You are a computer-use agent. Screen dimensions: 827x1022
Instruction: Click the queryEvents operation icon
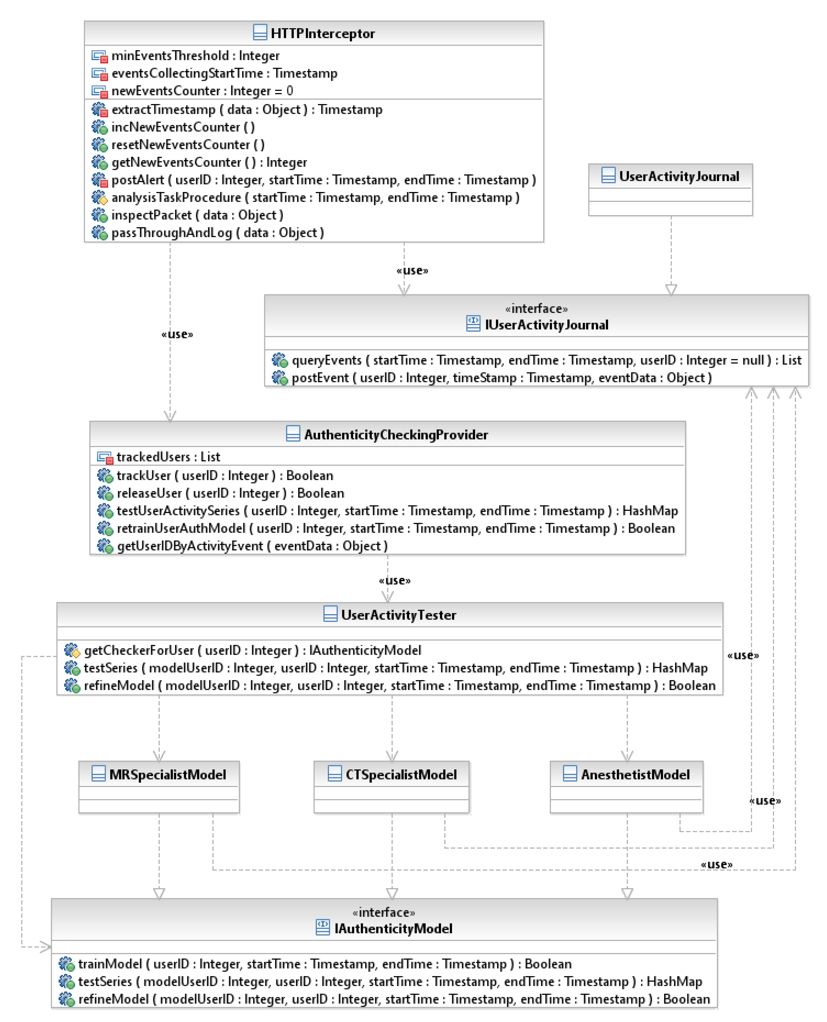[280, 360]
